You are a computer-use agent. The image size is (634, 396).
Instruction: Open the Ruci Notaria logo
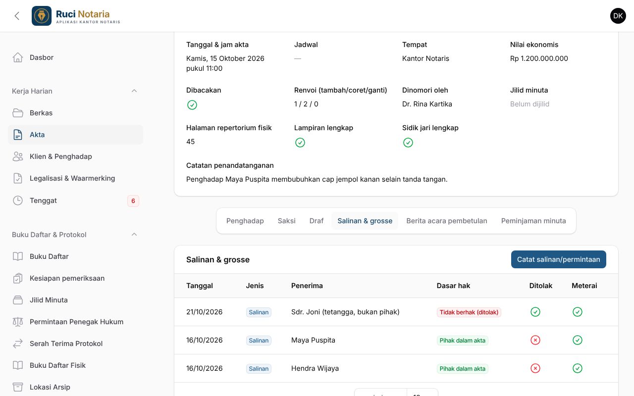point(76,16)
